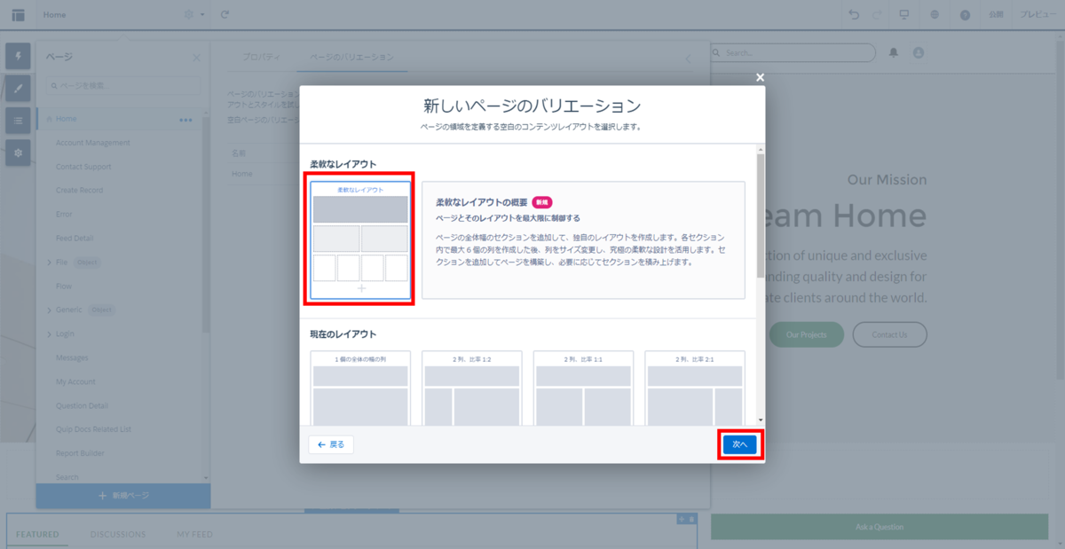Image resolution: width=1065 pixels, height=549 pixels.
Task: Open the desktop view mode icon
Action: coord(904,15)
